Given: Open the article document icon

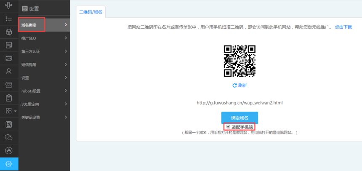Looking at the screenshot, I should click(9, 45).
